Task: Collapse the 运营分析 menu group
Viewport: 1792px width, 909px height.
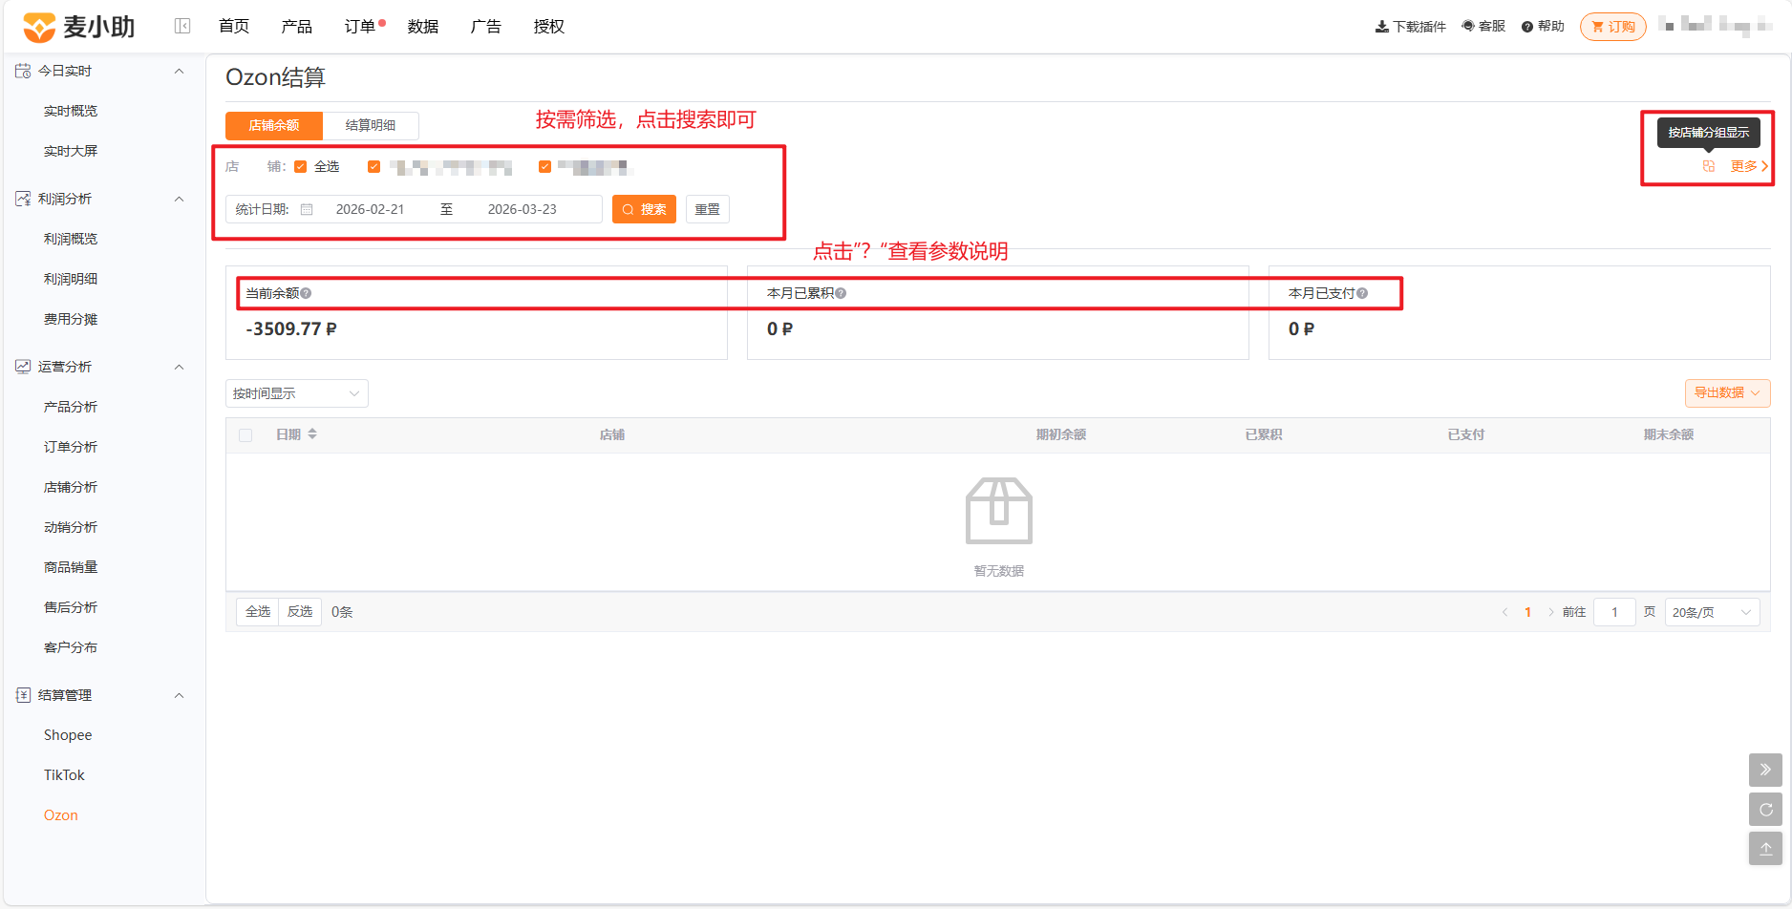Action: pyautogui.click(x=179, y=367)
